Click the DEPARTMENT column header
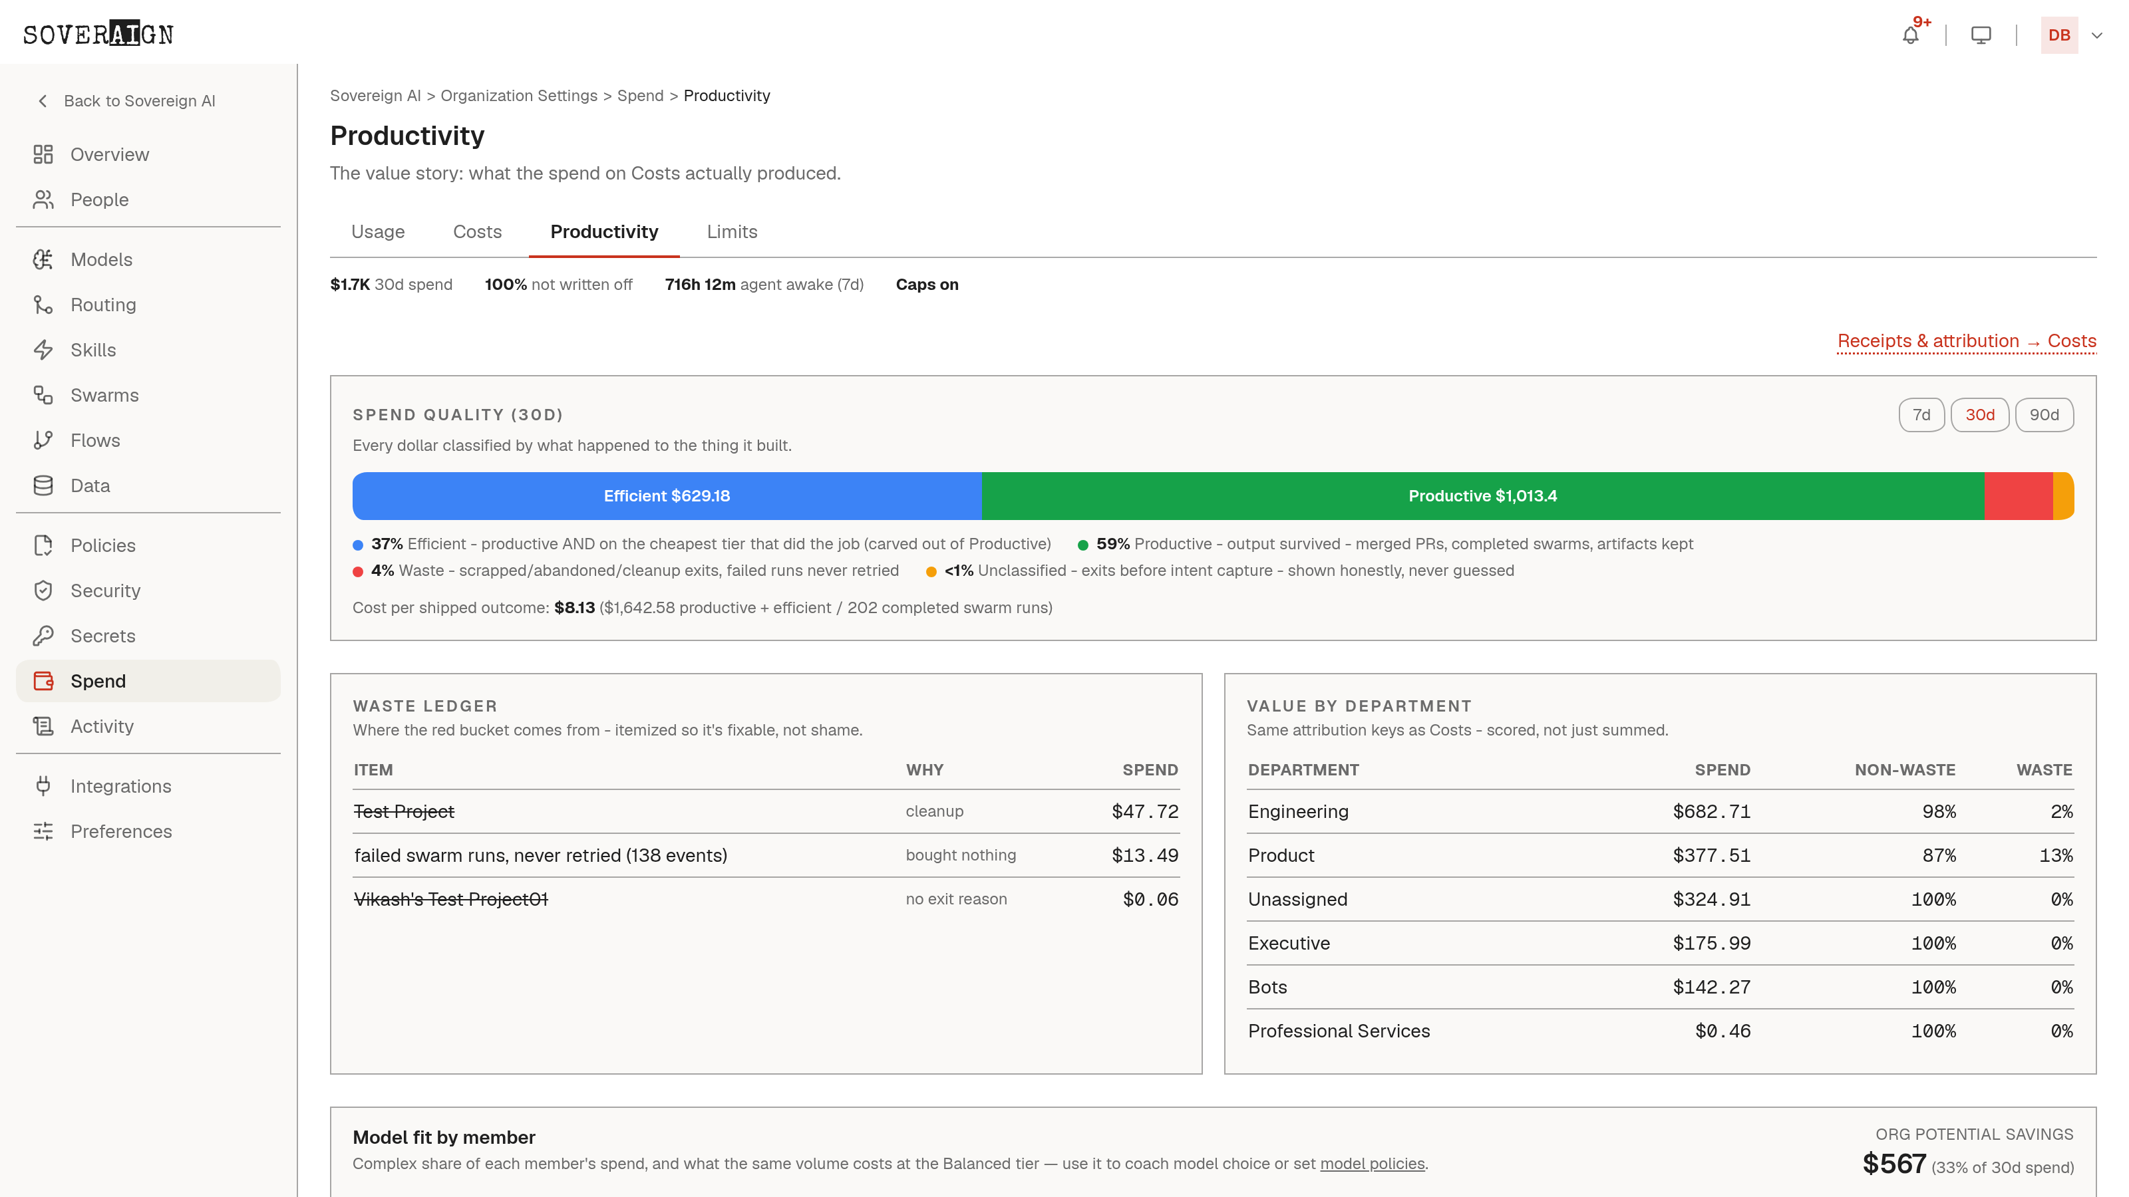The height and width of the screenshot is (1197, 2129). pos(1303,770)
